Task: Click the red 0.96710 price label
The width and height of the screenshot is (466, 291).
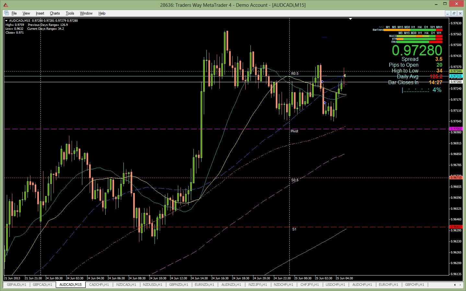Action: [x=456, y=177]
